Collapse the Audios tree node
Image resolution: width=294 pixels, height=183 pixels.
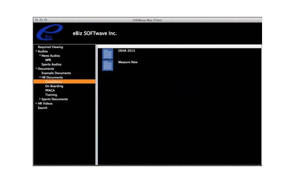pyautogui.click(x=36, y=52)
